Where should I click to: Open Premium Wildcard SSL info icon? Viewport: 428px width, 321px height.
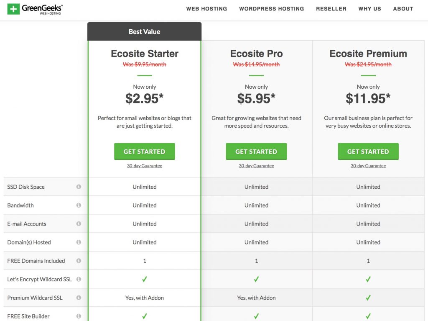point(79,298)
